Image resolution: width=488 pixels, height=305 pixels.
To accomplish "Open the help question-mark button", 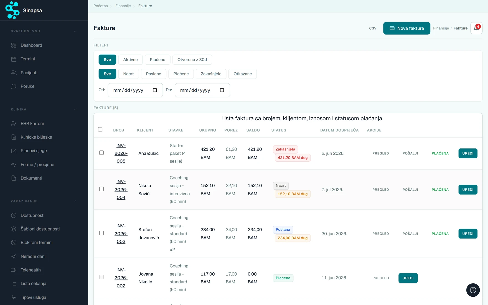I will [x=473, y=290].
